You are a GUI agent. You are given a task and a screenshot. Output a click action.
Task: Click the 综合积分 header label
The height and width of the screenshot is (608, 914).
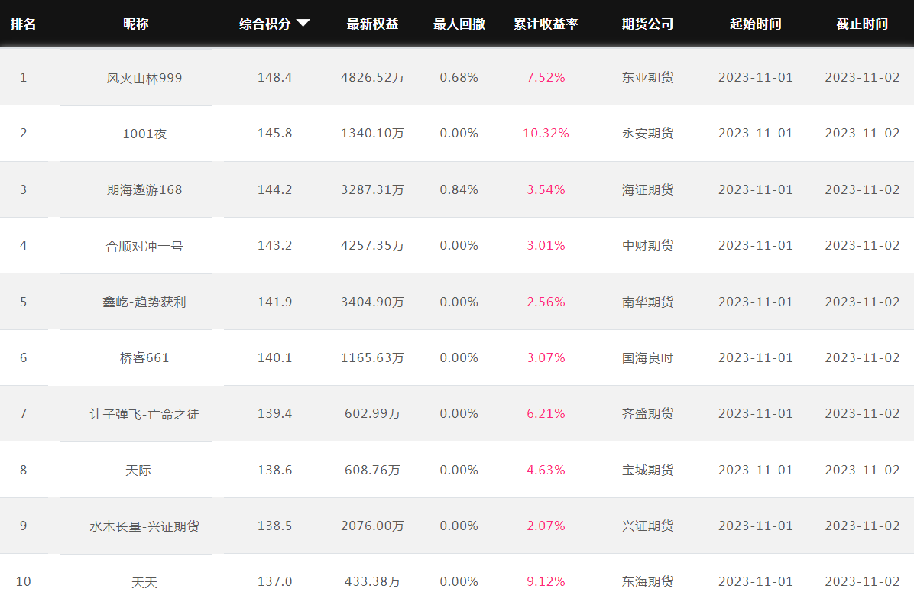click(264, 24)
